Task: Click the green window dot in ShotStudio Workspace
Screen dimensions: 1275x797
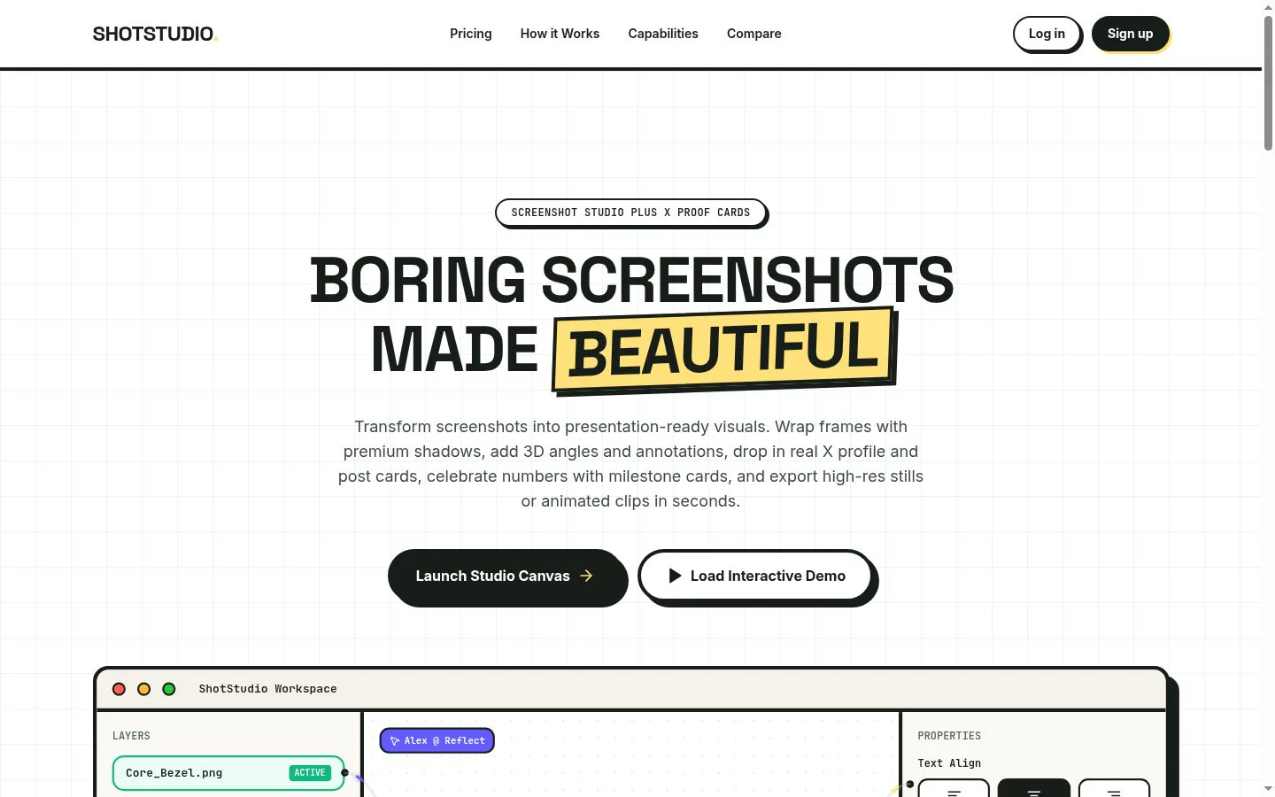Action: coord(169,689)
